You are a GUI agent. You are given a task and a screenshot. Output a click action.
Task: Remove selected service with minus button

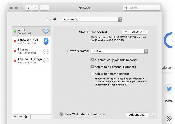(21, 117)
